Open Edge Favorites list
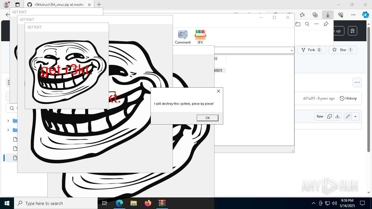 302,15
